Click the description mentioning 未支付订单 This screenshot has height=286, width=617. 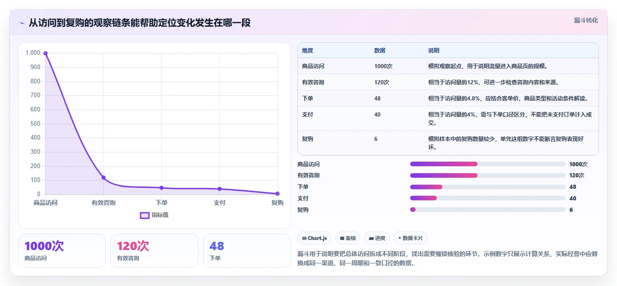(510, 119)
